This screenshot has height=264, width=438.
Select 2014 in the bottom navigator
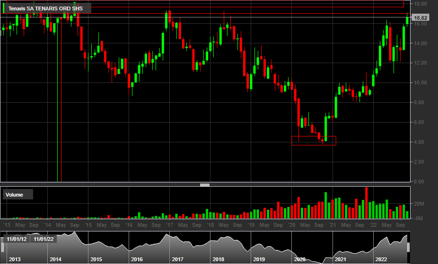tap(55, 259)
